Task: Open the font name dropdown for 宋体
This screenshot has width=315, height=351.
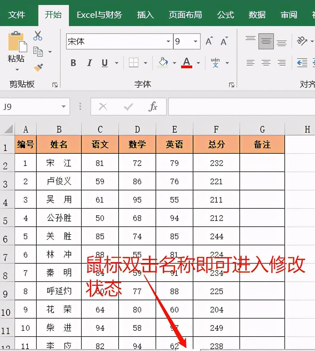Action: [x=168, y=41]
